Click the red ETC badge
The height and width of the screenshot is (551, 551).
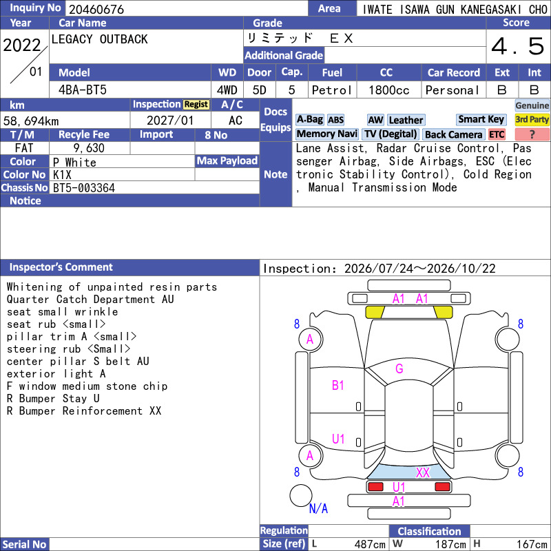[497, 134]
